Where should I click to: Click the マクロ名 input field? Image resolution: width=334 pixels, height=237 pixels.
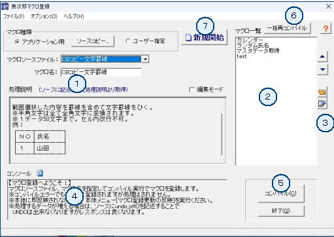point(101,72)
